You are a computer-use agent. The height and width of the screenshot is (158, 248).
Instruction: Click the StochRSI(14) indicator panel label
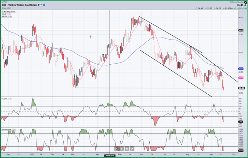(x=9, y=130)
